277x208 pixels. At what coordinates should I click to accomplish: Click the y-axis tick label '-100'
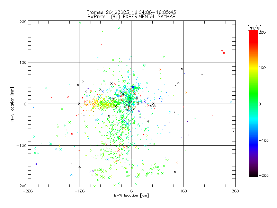tap(22, 146)
